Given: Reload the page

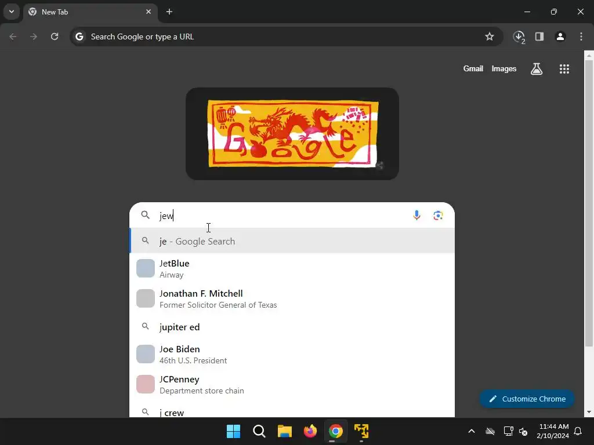Looking at the screenshot, I should coord(55,37).
